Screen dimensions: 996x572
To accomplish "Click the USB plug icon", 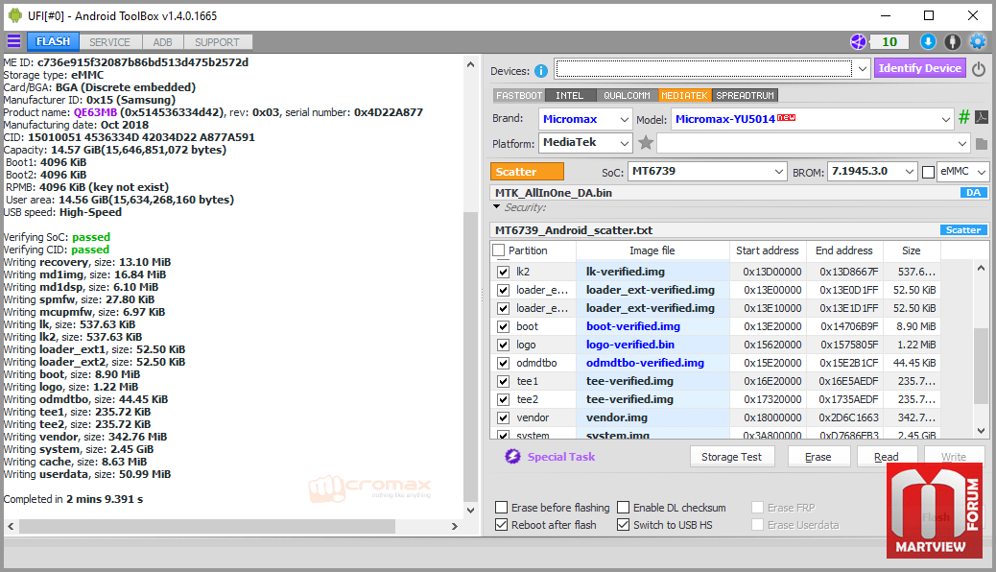I will click(x=952, y=42).
